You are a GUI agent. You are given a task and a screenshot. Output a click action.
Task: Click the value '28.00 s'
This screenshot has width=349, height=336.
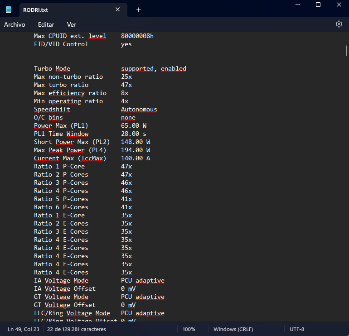tap(134, 134)
